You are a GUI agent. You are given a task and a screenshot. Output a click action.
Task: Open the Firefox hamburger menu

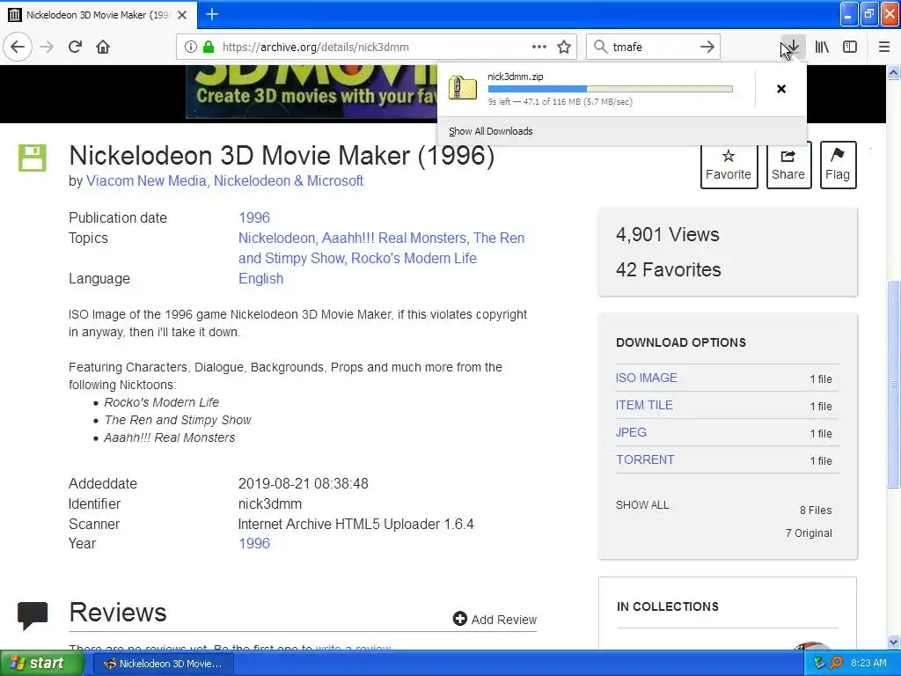pyautogui.click(x=884, y=48)
